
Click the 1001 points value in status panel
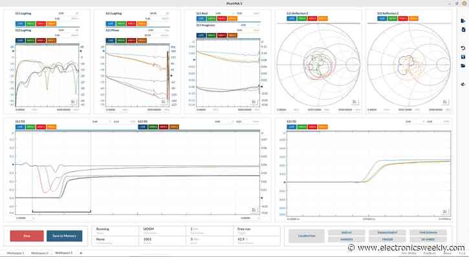click(147, 239)
